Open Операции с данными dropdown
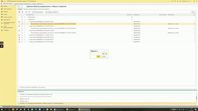 pos(52,12)
